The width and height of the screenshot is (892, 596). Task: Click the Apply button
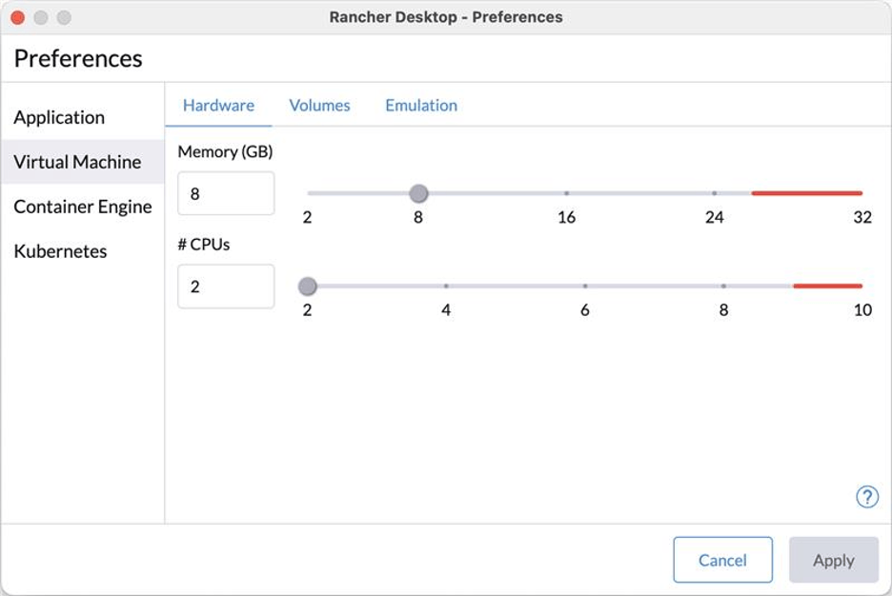(x=833, y=560)
